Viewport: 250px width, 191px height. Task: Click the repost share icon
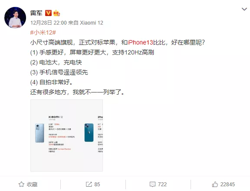click(x=89, y=185)
